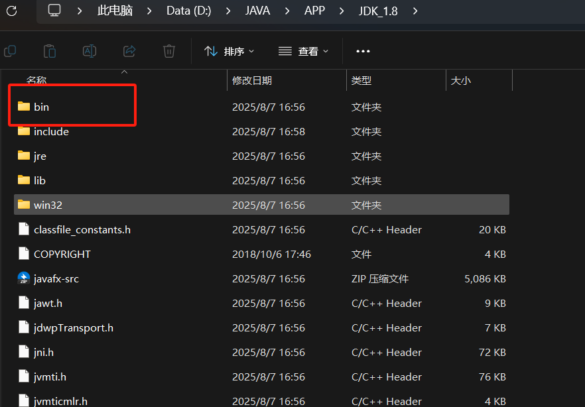Select the classfile_constants.h file icon
The height and width of the screenshot is (407, 585).
pyautogui.click(x=24, y=229)
